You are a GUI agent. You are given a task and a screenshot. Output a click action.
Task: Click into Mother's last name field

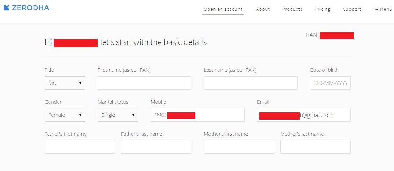tap(316, 147)
